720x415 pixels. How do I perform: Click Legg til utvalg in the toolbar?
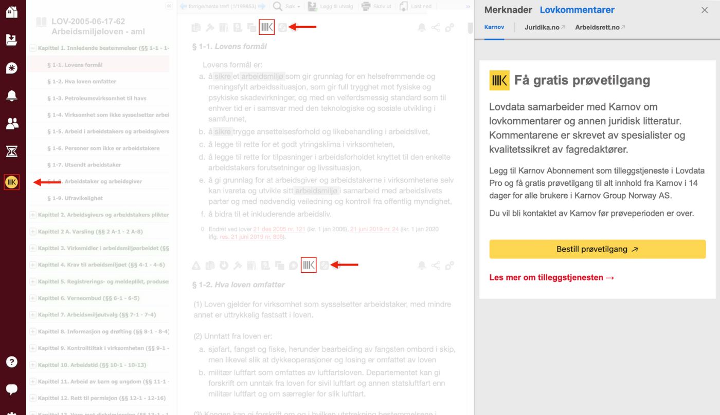[330, 6]
